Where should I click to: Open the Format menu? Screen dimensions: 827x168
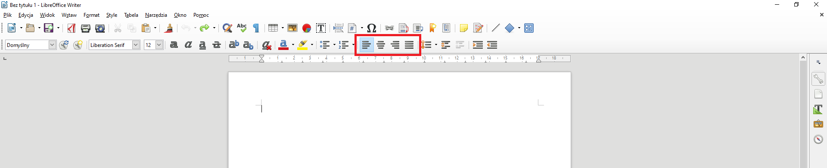tap(91, 15)
